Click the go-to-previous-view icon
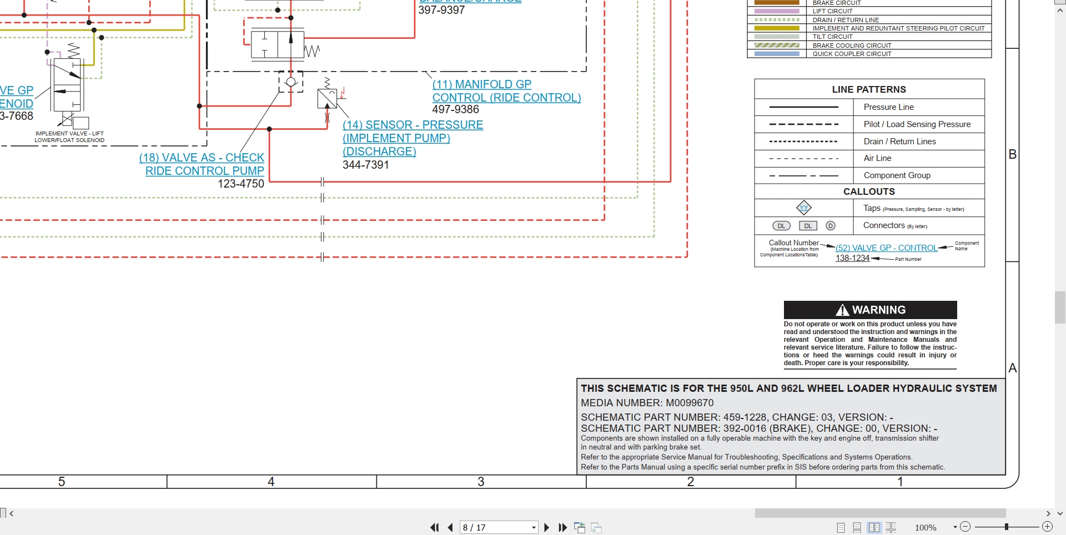 pos(580,528)
